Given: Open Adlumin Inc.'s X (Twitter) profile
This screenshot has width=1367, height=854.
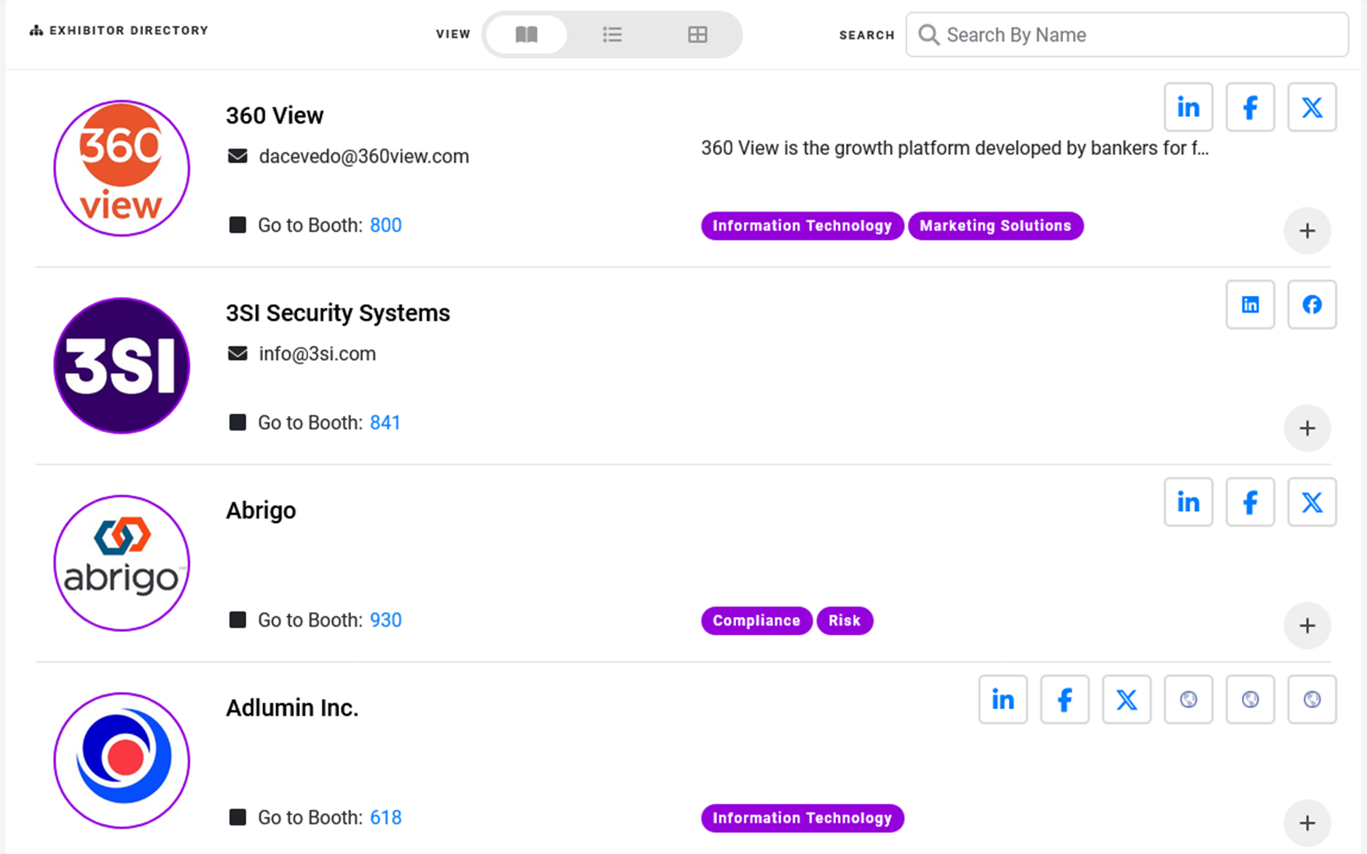Looking at the screenshot, I should (1126, 700).
